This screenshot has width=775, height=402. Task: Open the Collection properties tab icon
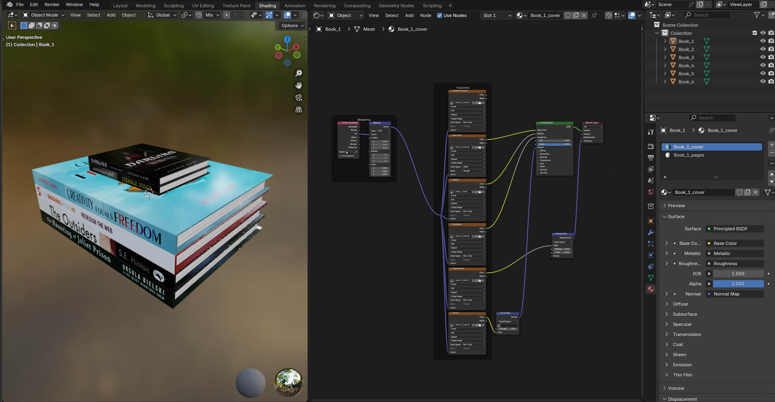(651, 206)
